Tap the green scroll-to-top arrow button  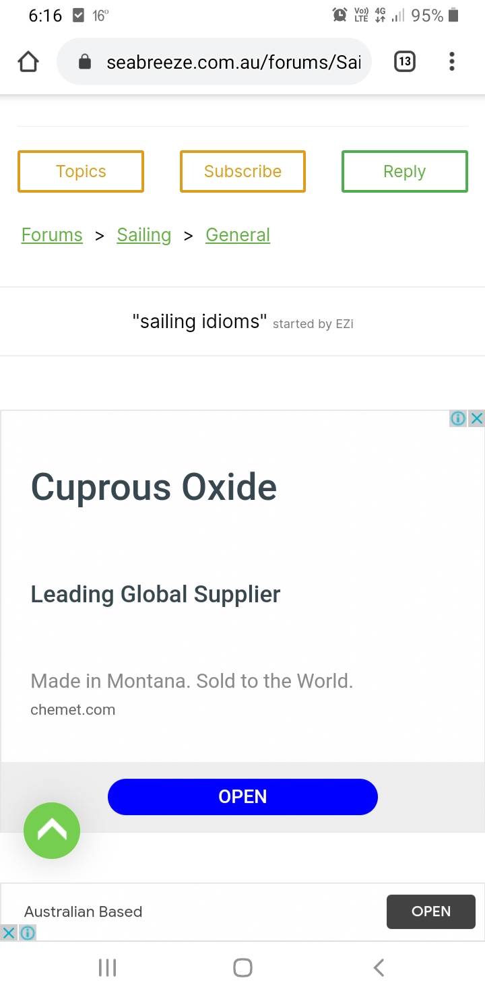52,831
